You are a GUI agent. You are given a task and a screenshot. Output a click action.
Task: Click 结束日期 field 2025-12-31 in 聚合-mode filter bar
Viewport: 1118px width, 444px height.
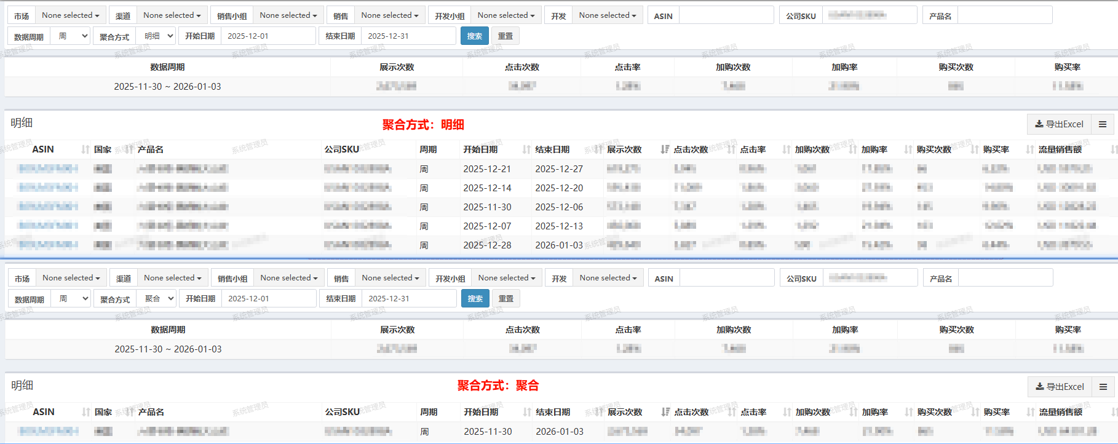409,299
